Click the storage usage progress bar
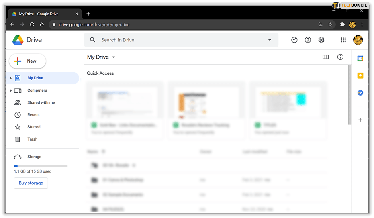374x218 pixels. [x=41, y=166]
